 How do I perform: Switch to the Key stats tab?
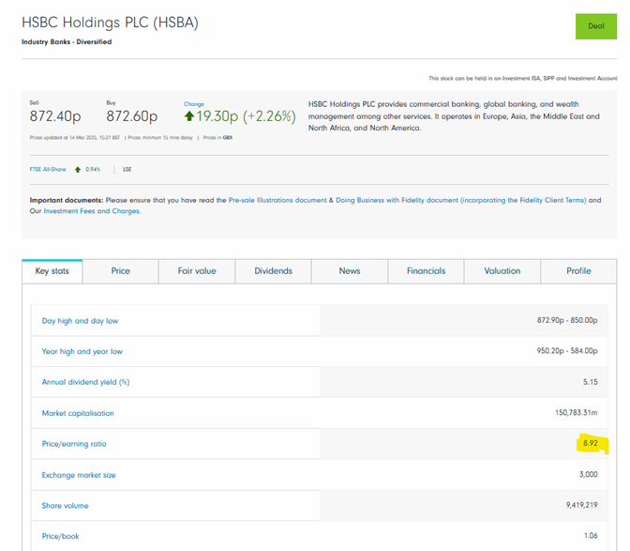pyautogui.click(x=52, y=271)
